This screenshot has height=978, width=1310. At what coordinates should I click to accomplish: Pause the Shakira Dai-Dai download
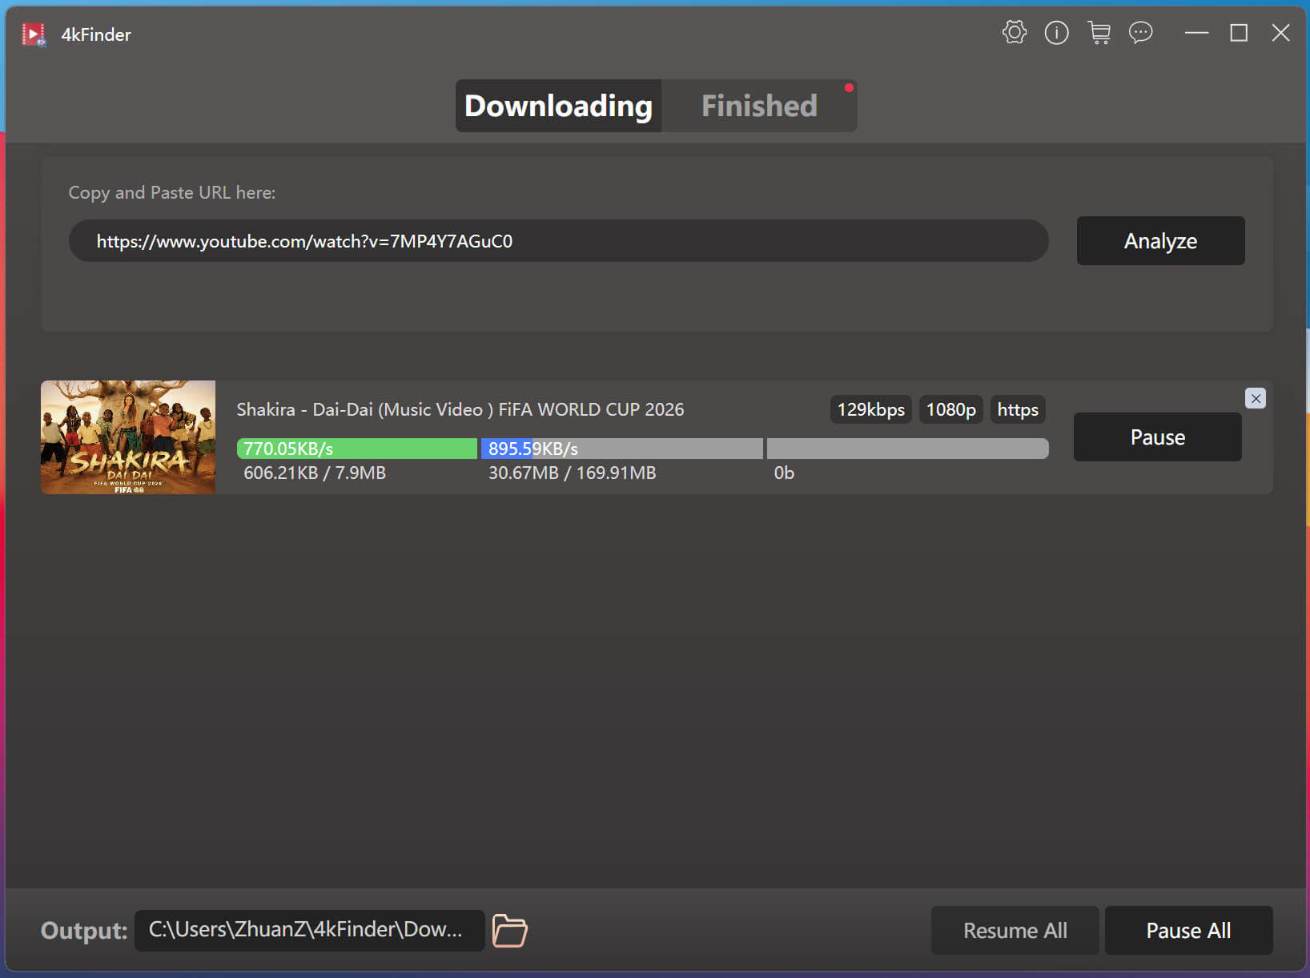click(1157, 437)
